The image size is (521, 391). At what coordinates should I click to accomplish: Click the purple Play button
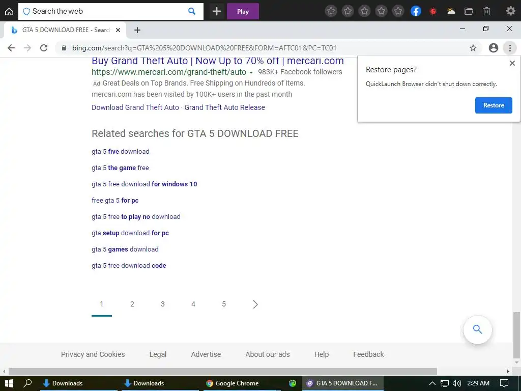pos(243,11)
